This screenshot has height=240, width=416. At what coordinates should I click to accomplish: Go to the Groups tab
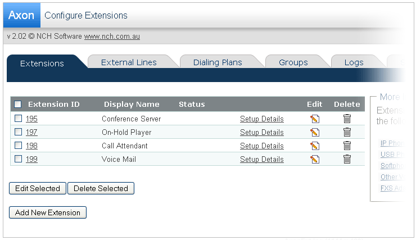click(293, 62)
